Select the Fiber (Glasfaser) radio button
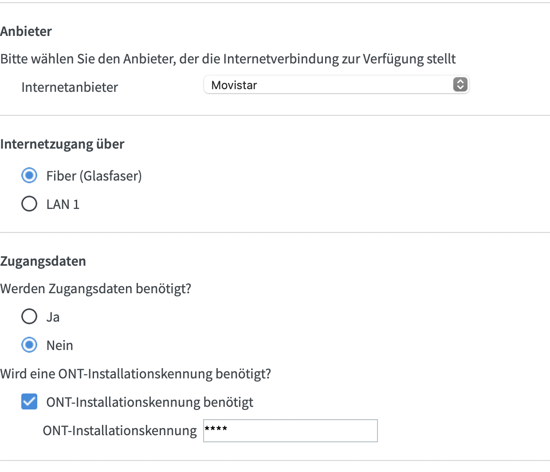Image resolution: width=550 pixels, height=472 pixels. 29,176
